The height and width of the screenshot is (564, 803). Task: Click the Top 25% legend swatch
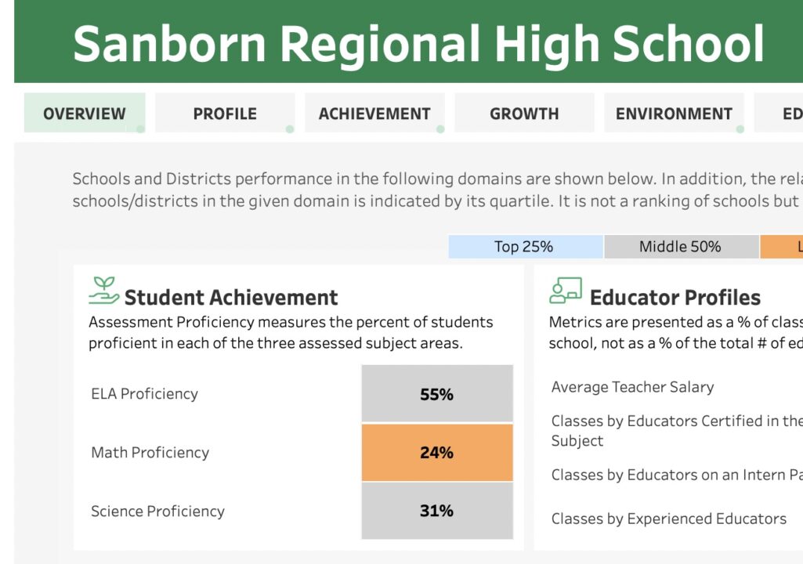point(524,247)
